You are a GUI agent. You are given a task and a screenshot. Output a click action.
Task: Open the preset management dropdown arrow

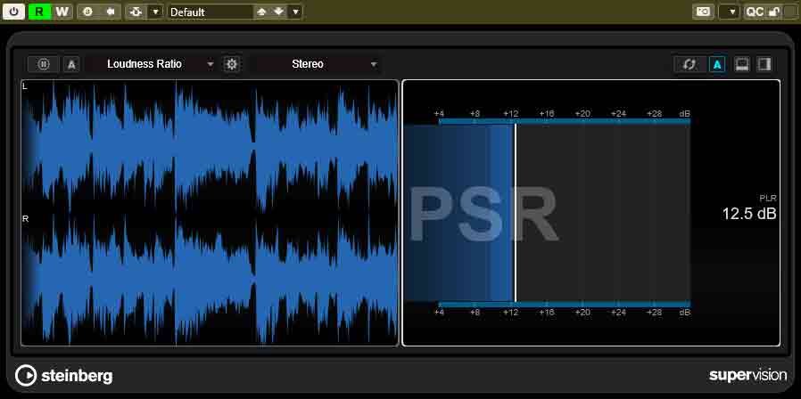click(295, 12)
